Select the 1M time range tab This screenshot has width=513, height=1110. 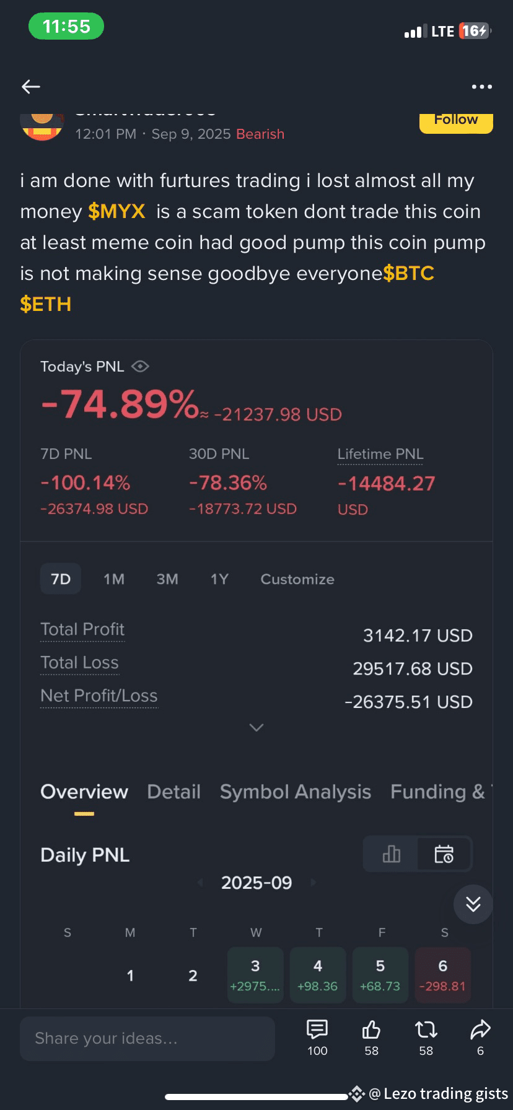pyautogui.click(x=114, y=579)
